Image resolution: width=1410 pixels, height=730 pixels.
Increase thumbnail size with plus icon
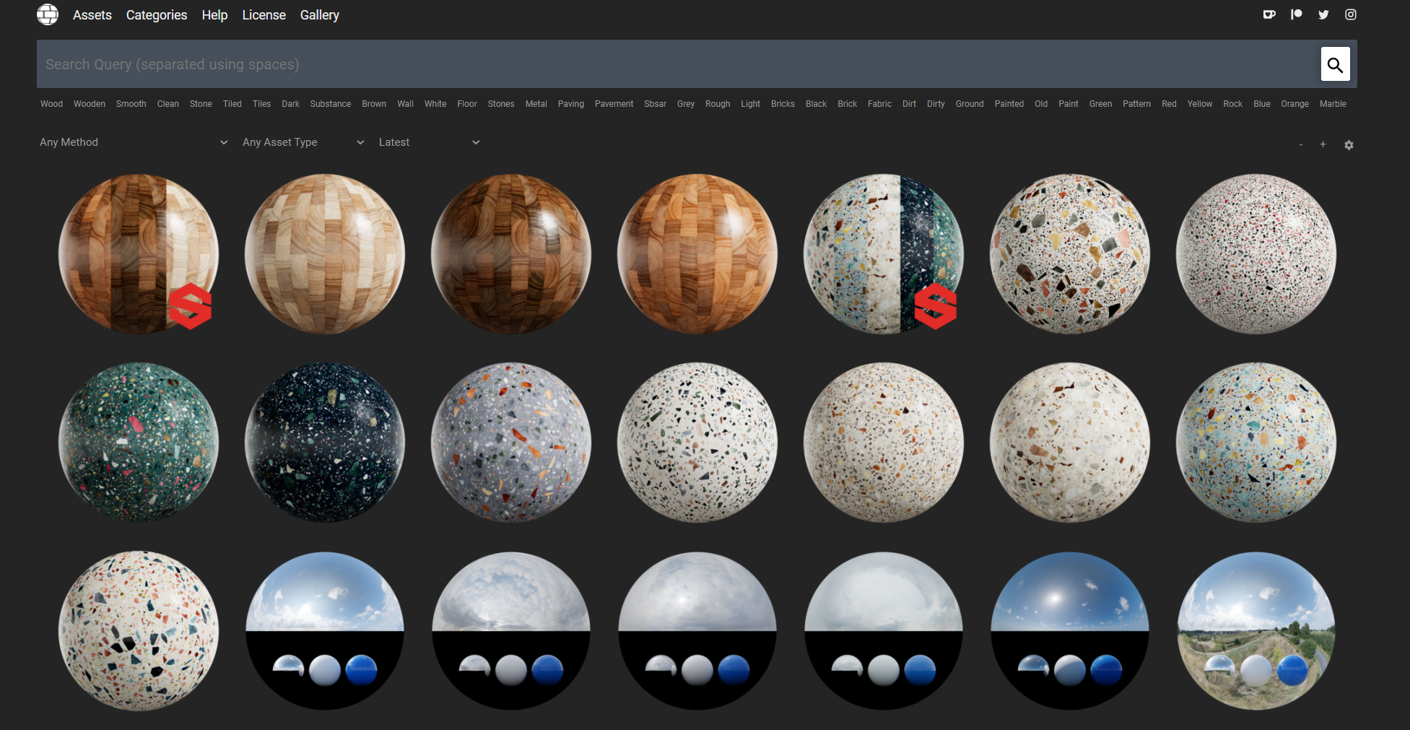click(x=1323, y=144)
